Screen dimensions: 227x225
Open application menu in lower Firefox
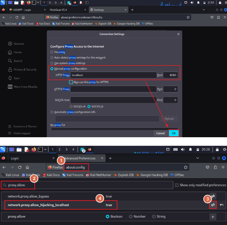click(x=223, y=167)
